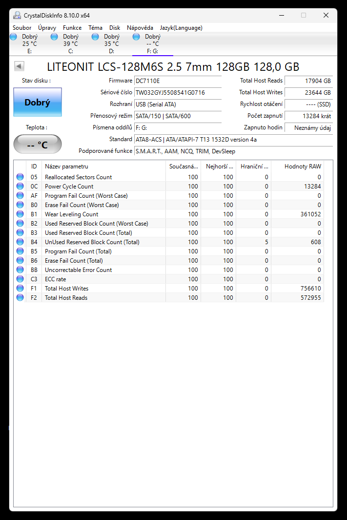Switch to disk C: tab at 39 °C
The width and height of the screenshot is (347, 520).
click(x=71, y=44)
